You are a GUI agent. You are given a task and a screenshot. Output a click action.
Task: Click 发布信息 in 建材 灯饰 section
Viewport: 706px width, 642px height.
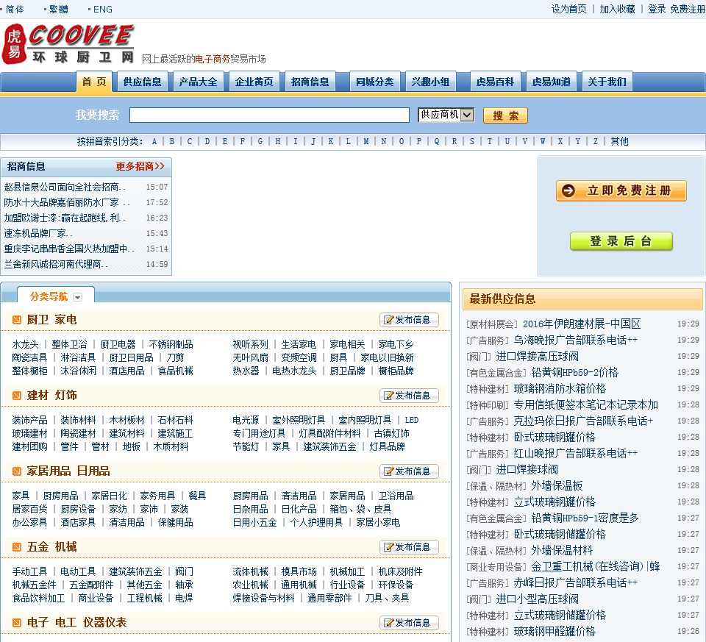(409, 396)
